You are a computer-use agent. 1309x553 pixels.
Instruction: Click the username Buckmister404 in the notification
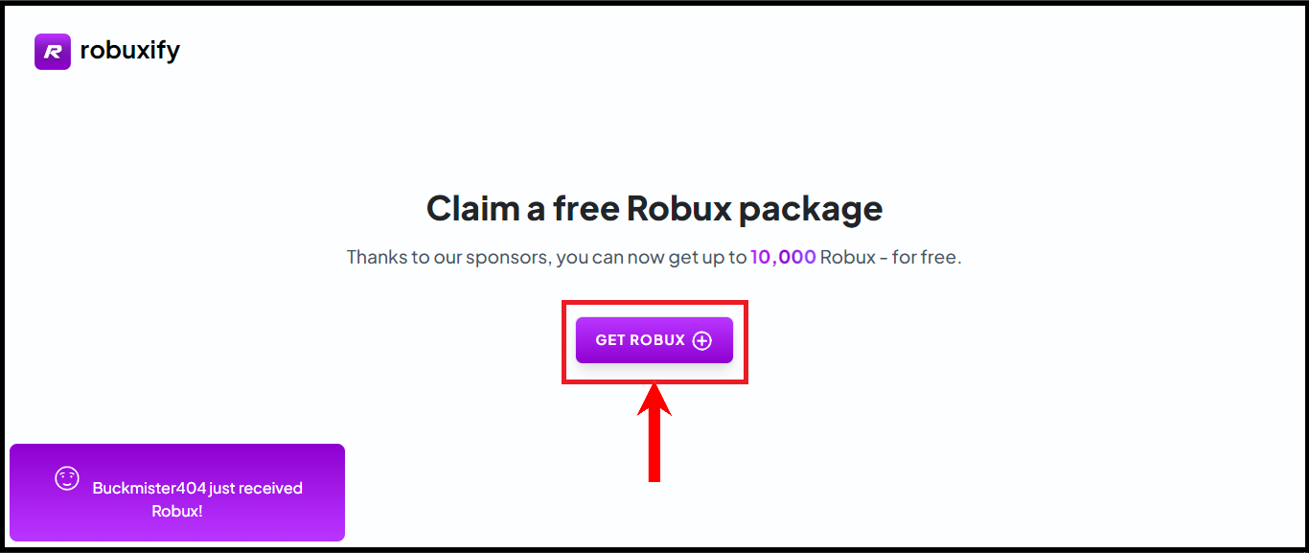pyautogui.click(x=149, y=488)
